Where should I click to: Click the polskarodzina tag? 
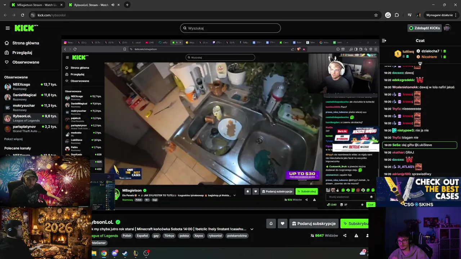[237, 236]
